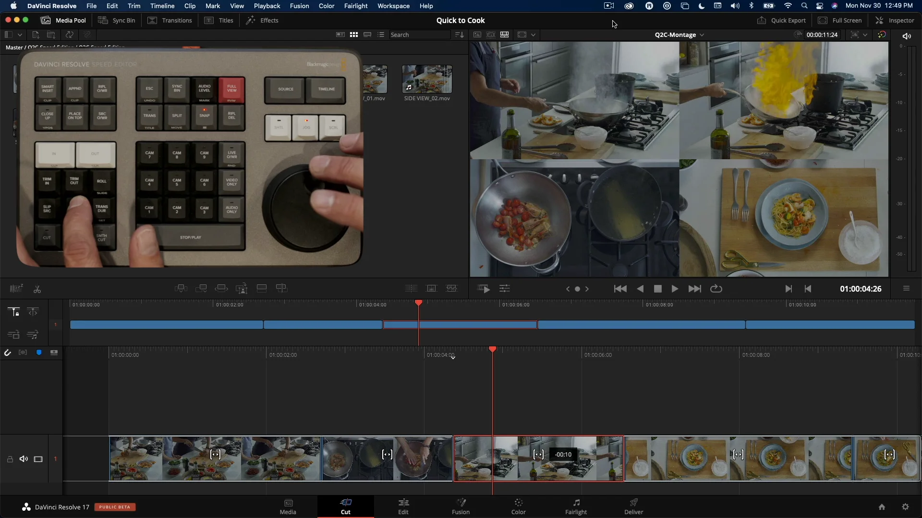922x518 pixels.
Task: Open the Titles panel
Action: pos(219,20)
